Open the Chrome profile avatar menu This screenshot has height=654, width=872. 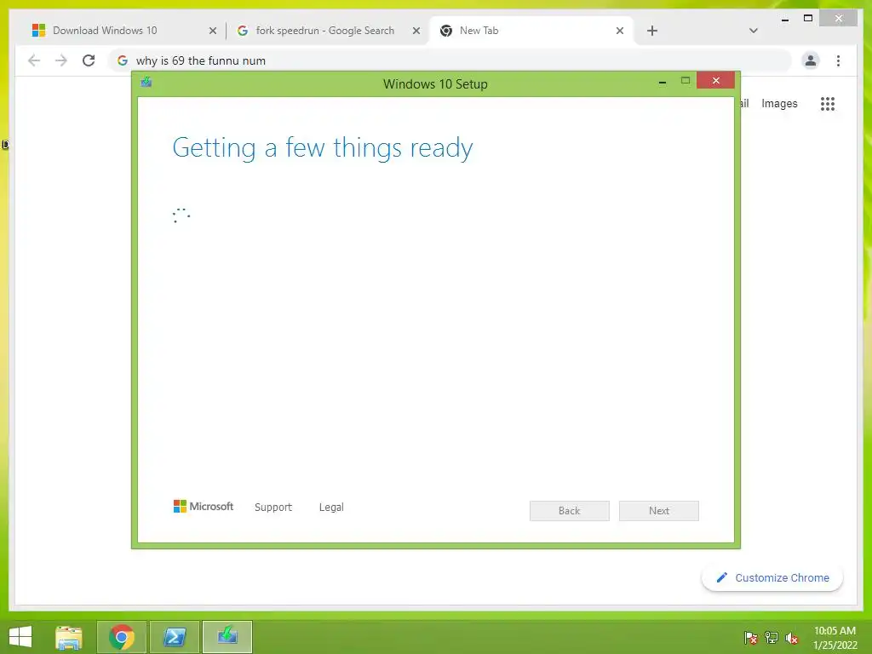click(x=811, y=60)
